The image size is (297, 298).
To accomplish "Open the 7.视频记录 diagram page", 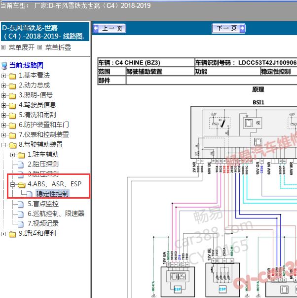I will point(43,223).
